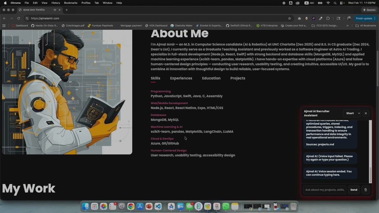Open the Wi-Fi status menu
379x213 pixels.
click(328, 3)
